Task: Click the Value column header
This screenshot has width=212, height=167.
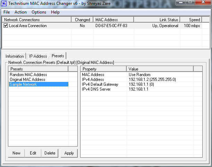Action: (160, 69)
